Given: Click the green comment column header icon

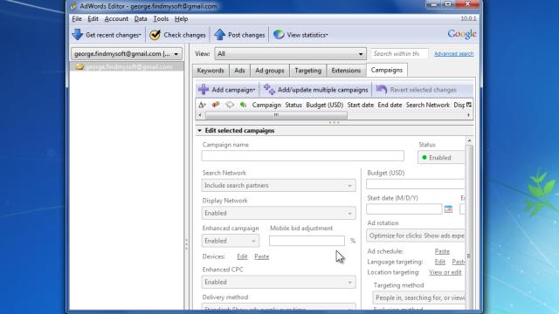Looking at the screenshot, I should click(243, 105).
